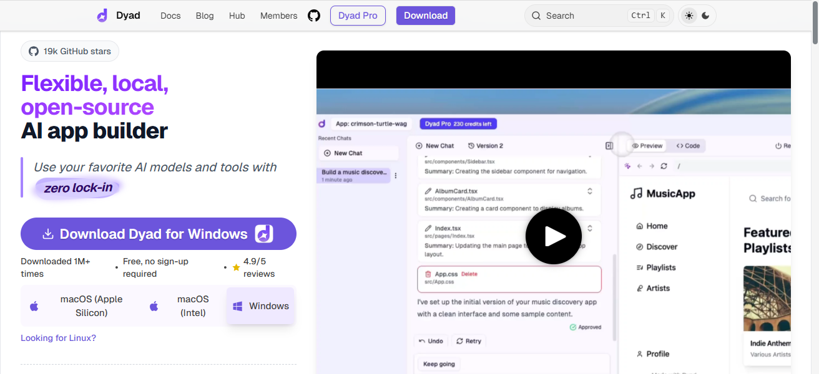Choose macOS (Intel) platform

click(182, 306)
